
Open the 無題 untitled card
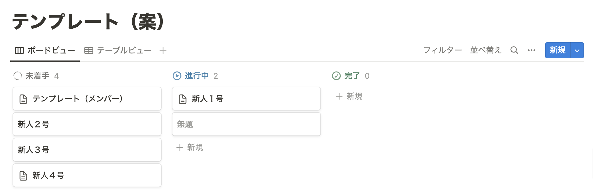[246, 124]
